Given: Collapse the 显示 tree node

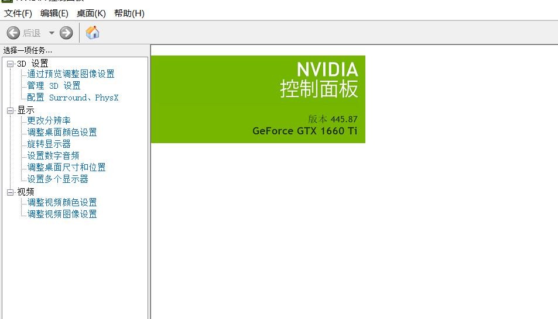Looking at the screenshot, I should click(x=11, y=110).
